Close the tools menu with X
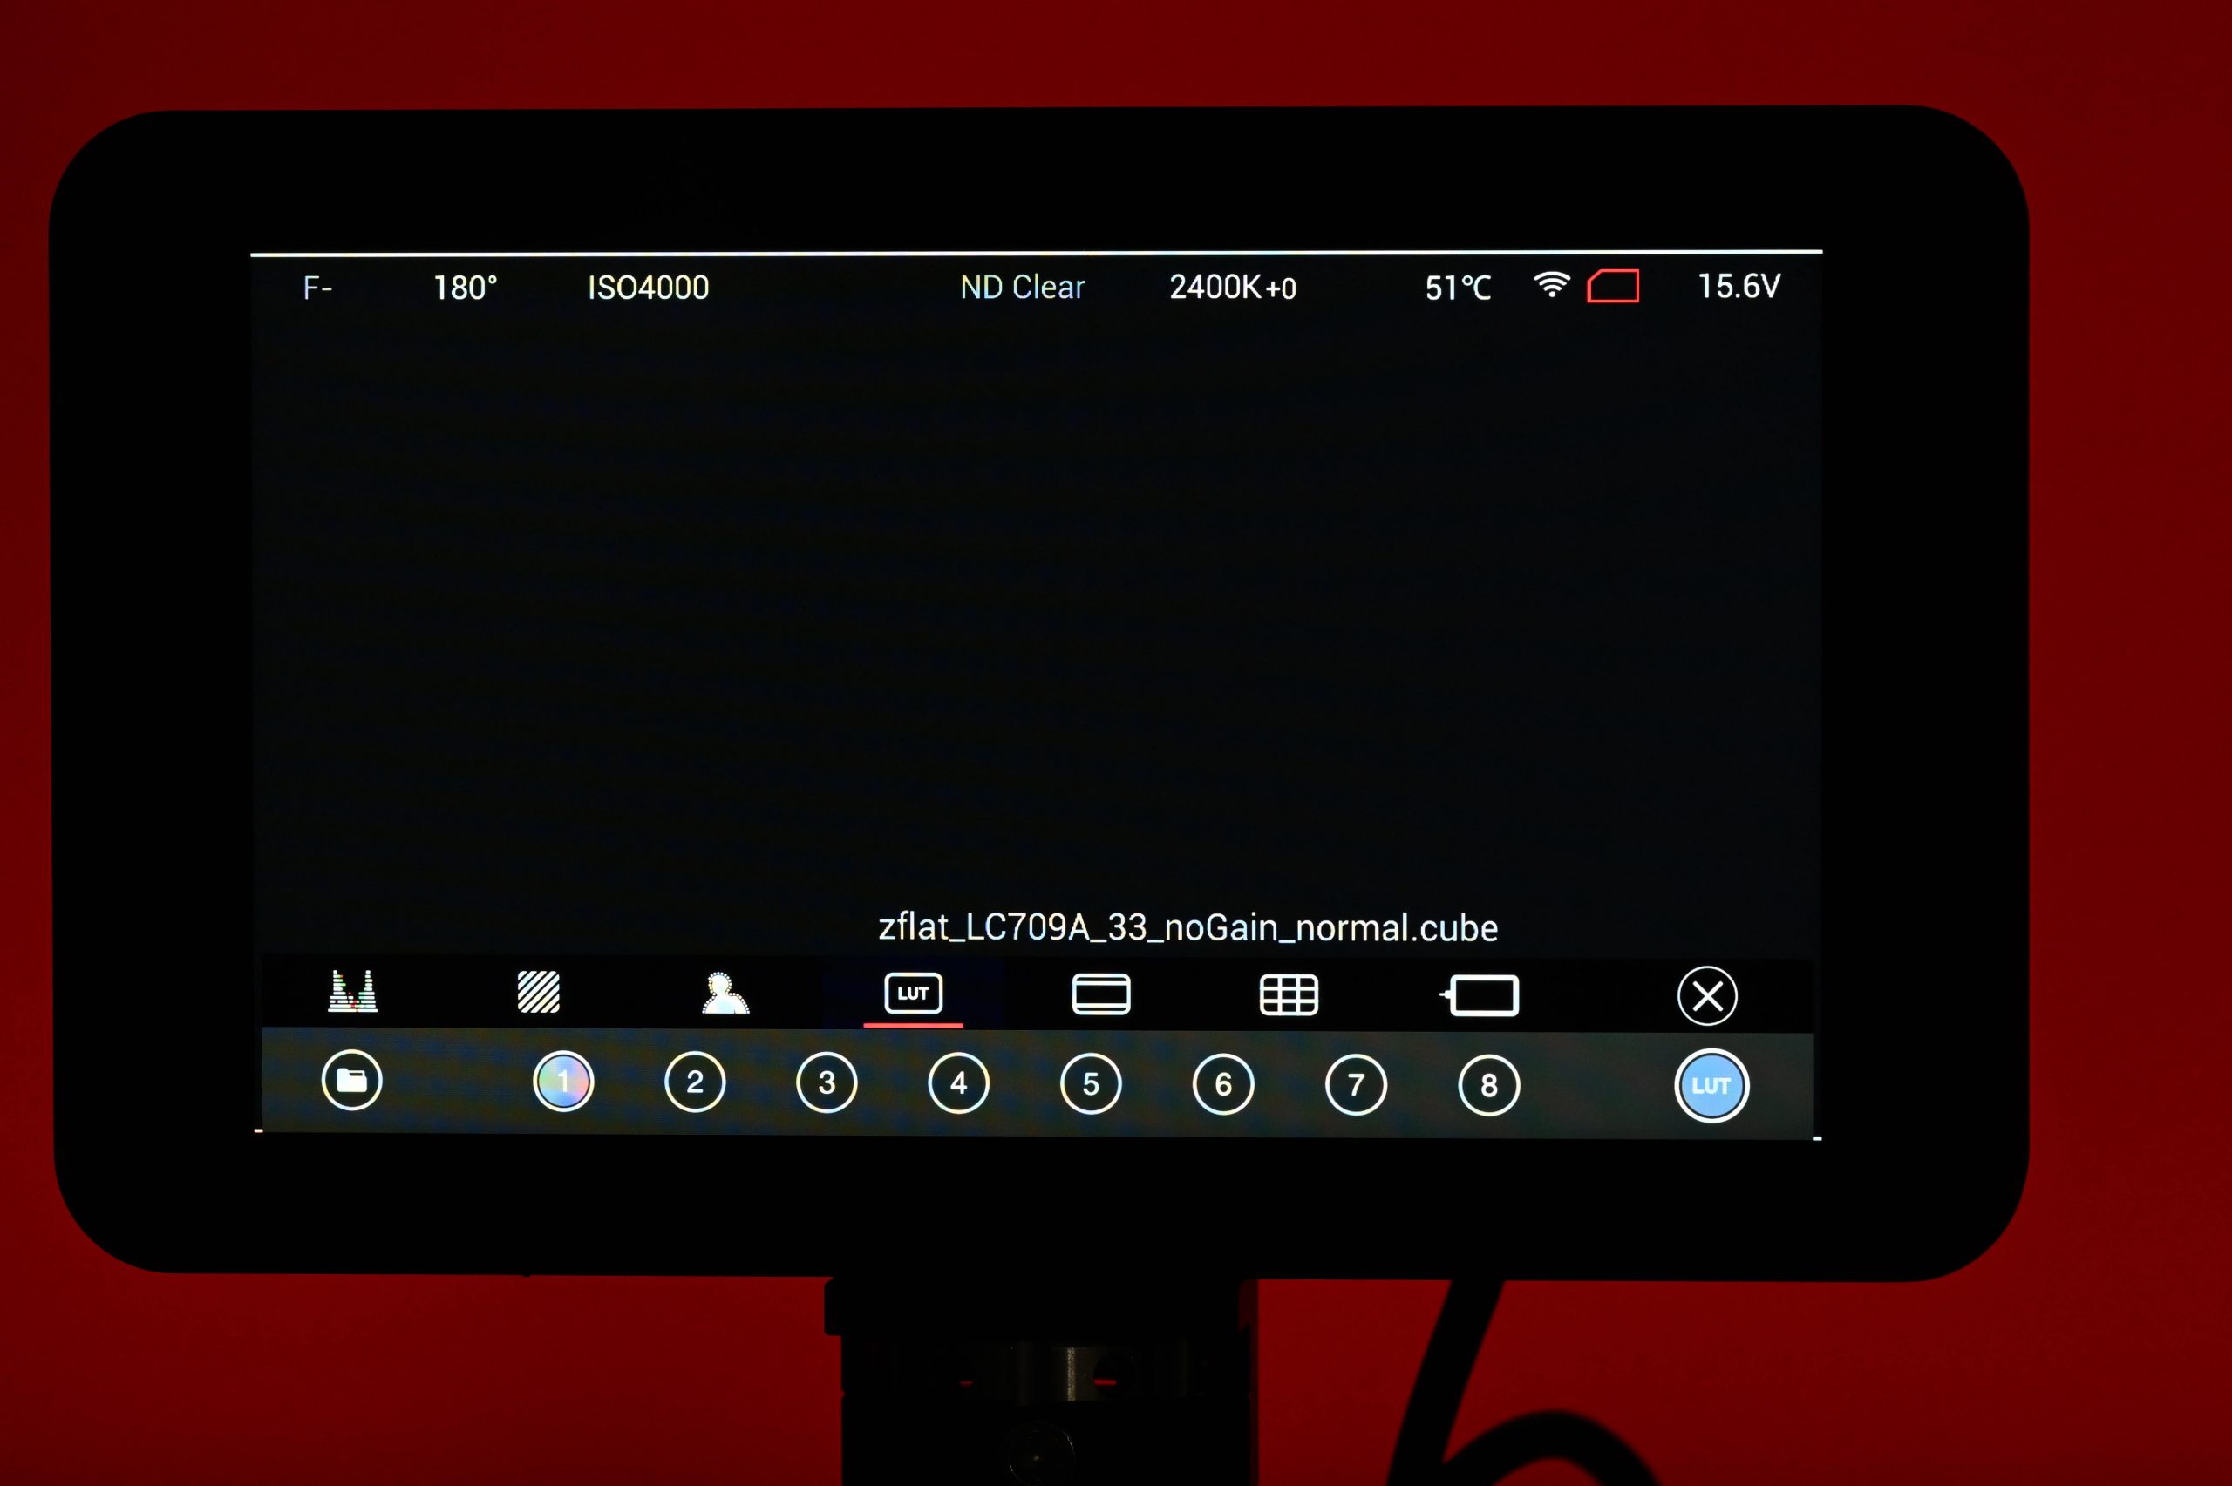Screen dimensions: 2232x1486 tap(1707, 996)
